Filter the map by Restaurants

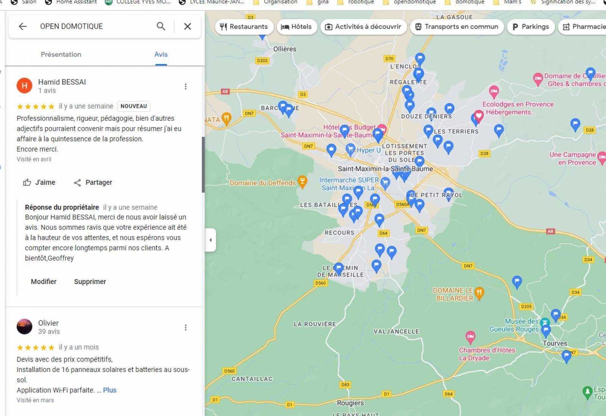pyautogui.click(x=244, y=26)
